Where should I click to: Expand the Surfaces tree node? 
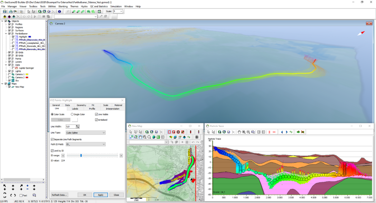(x=6, y=30)
